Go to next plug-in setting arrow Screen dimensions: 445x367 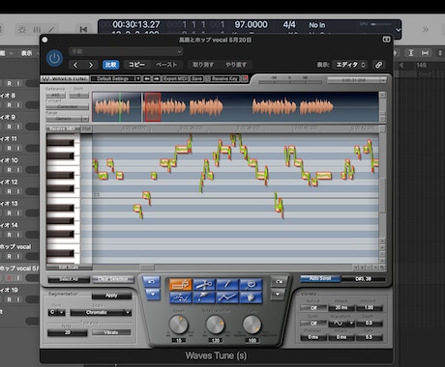pos(91,65)
